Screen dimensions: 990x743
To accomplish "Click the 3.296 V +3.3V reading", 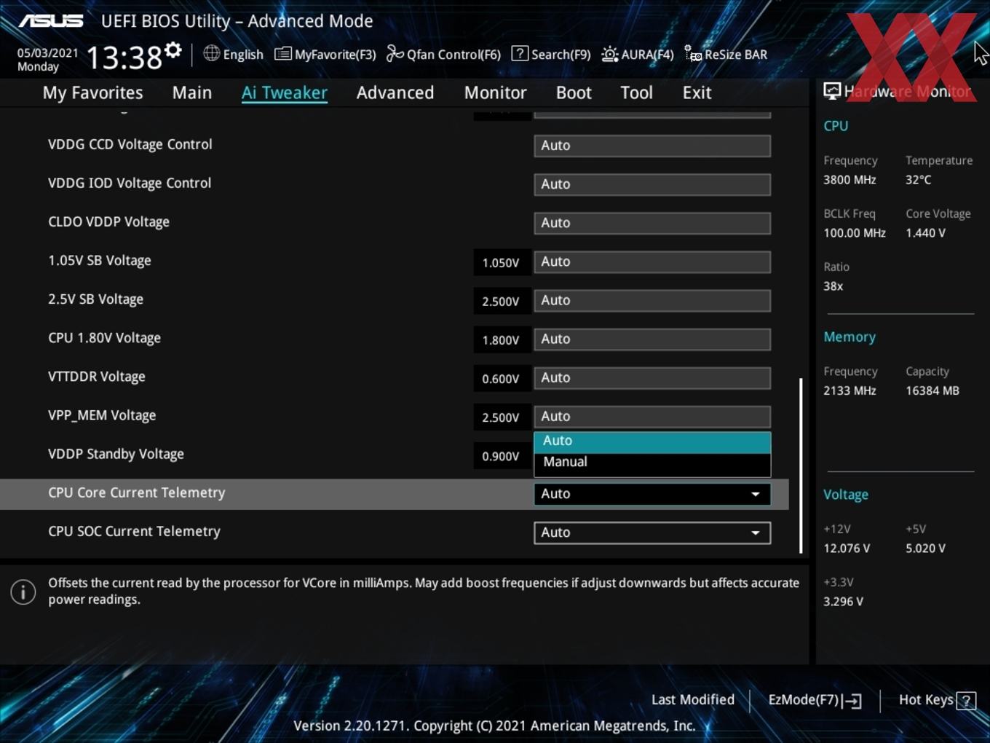I will tap(843, 602).
